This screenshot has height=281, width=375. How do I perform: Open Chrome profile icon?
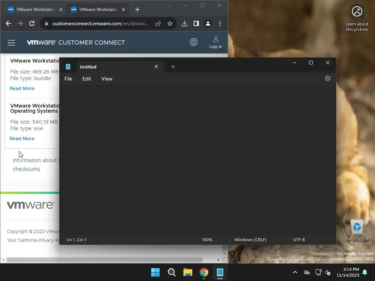208,23
